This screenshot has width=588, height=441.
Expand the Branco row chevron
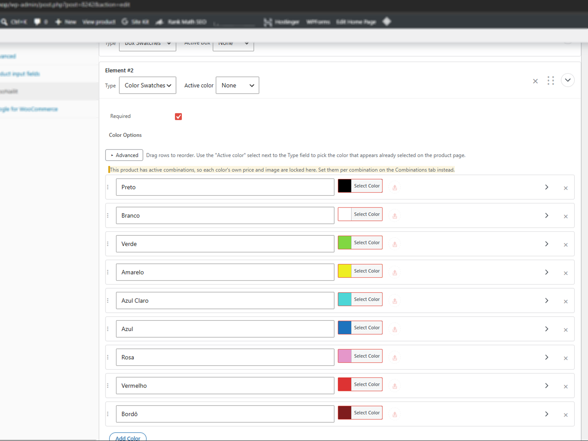coord(546,215)
